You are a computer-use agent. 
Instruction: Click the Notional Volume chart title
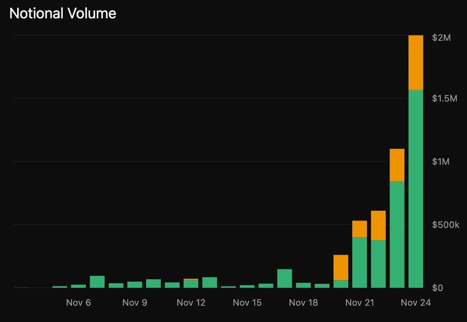[x=63, y=14]
